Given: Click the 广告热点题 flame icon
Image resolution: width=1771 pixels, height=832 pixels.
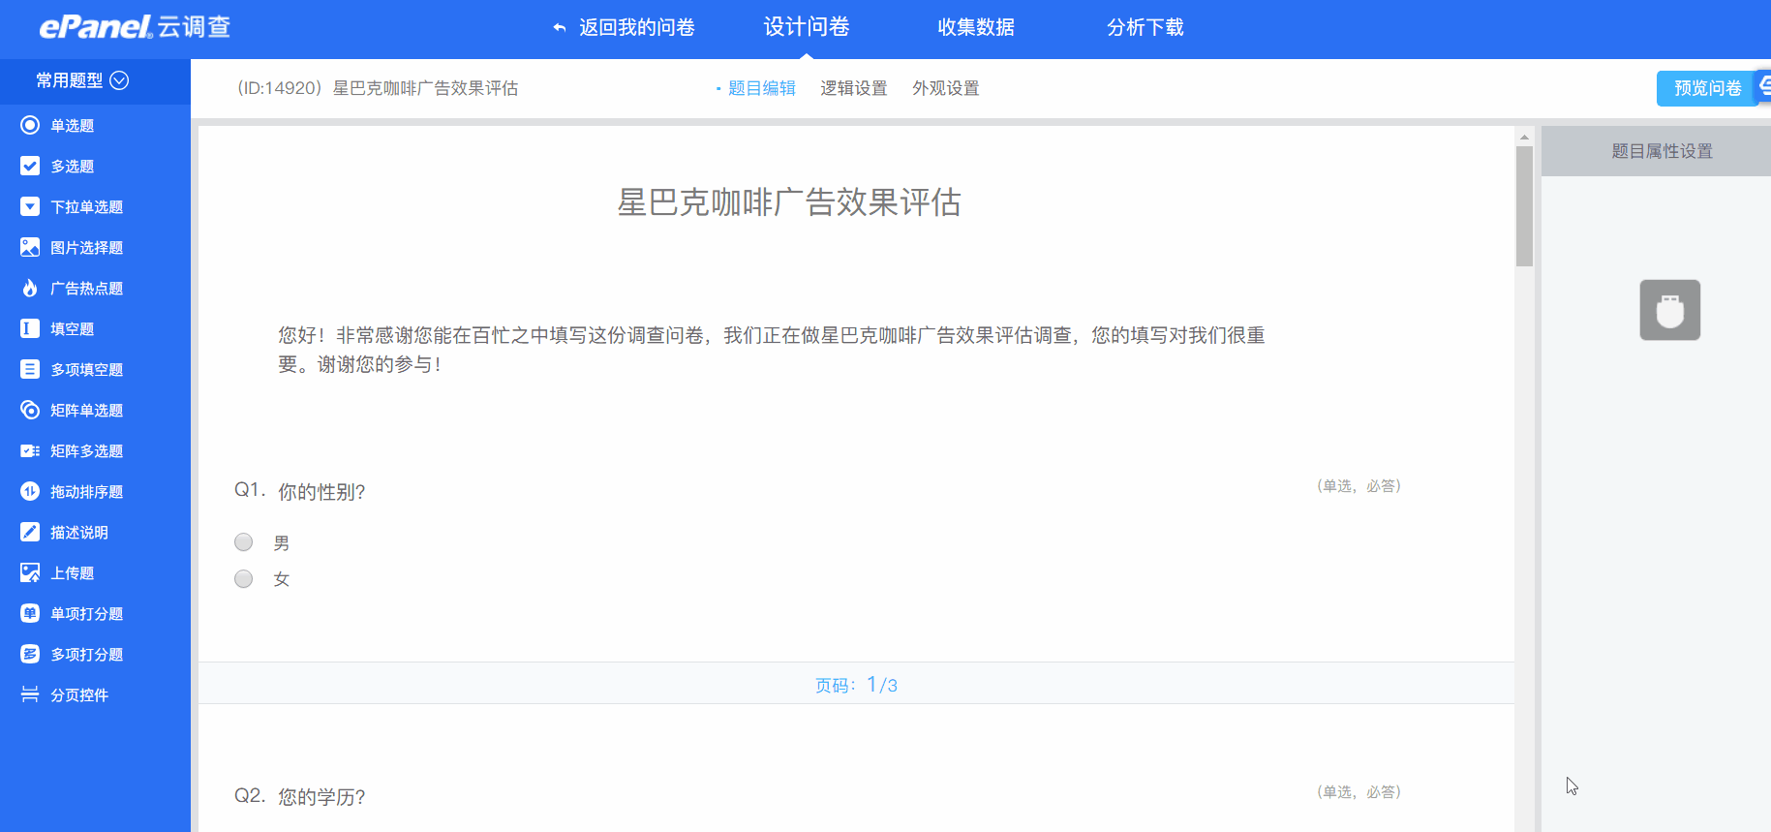Looking at the screenshot, I should pos(30,288).
